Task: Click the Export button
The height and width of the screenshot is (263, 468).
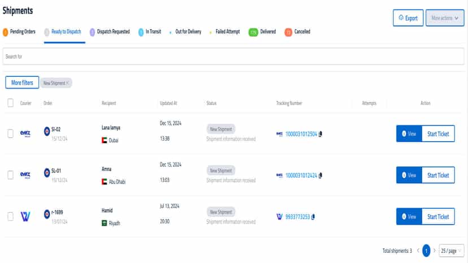Action: tap(408, 18)
